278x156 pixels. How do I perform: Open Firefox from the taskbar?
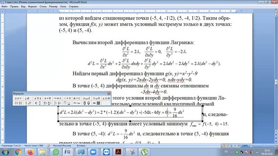tap(30, 152)
